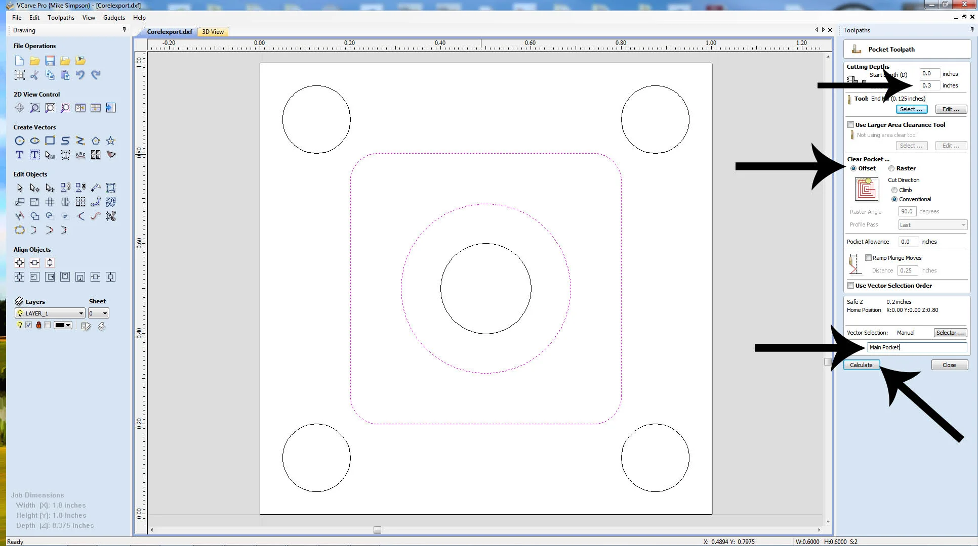978x546 pixels.
Task: Open the Help menu
Action: [139, 18]
